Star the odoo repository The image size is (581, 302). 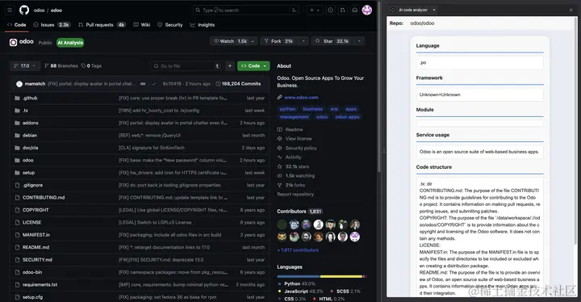pyautogui.click(x=332, y=41)
